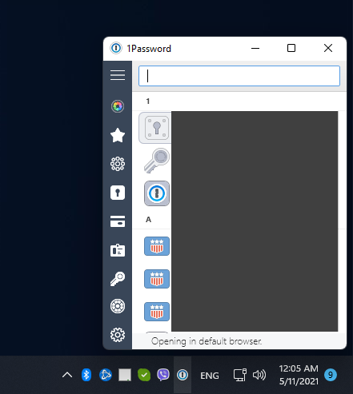Minimize the 1Password window
This screenshot has width=353, height=394.
click(255, 48)
